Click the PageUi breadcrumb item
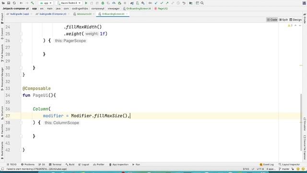Screen dimensions: 307x173 pos(161,9)
